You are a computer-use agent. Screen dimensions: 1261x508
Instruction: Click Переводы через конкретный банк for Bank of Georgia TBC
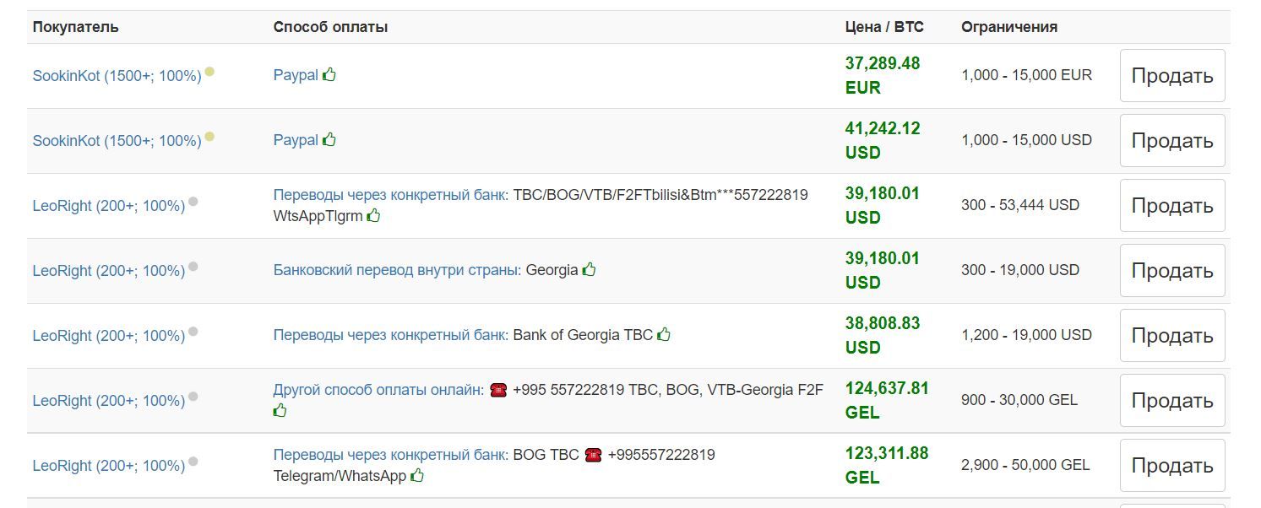(391, 335)
